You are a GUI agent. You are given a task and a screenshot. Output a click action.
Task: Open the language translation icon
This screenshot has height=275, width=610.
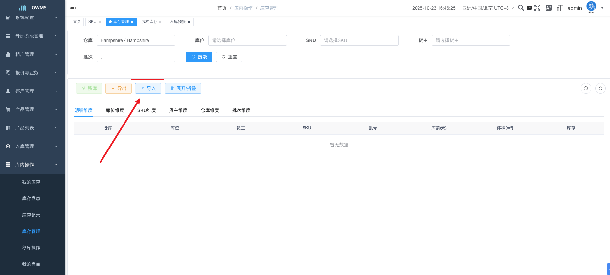(x=548, y=8)
